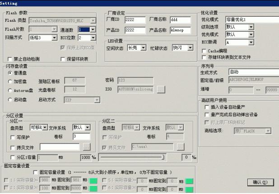The image size is (279, 194).
Task: Select the 普通盘 radio option
Action: (10, 72)
